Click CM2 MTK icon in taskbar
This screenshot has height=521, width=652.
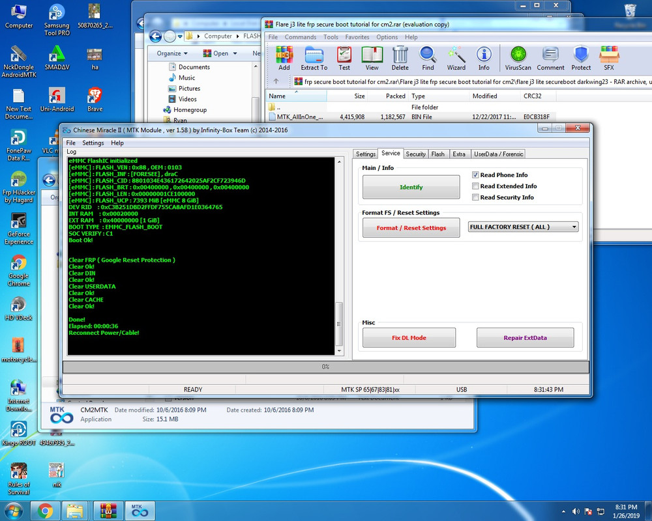coord(140,511)
